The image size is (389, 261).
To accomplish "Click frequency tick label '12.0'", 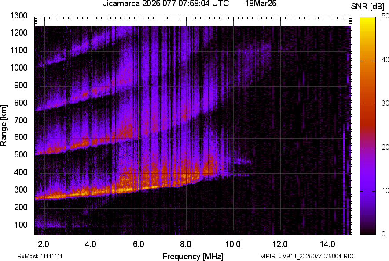I will pos(280,244).
